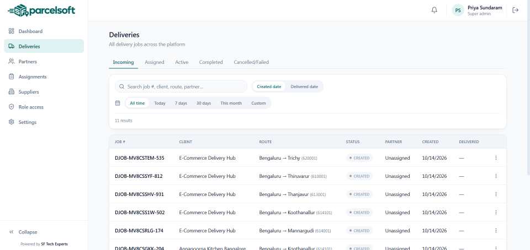Viewport: 530px width, 250px height.
Task: Switch to the Assigned tab
Action: 155,62
